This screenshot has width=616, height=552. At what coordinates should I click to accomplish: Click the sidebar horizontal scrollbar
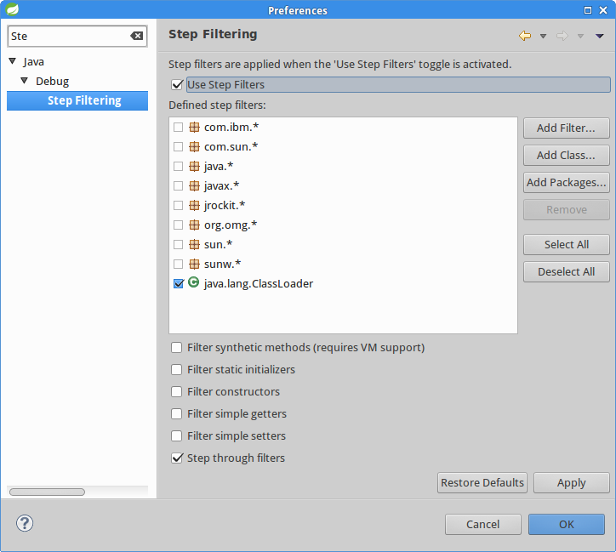point(47,492)
